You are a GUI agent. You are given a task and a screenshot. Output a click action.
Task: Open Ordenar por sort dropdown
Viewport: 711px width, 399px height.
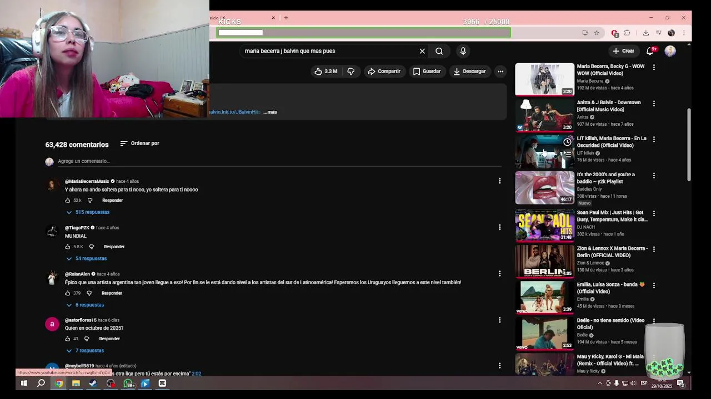pyautogui.click(x=140, y=144)
